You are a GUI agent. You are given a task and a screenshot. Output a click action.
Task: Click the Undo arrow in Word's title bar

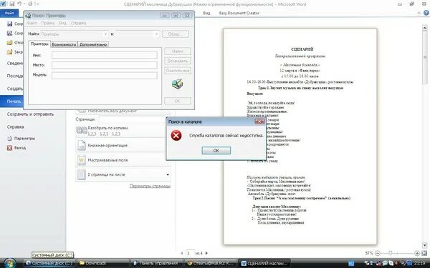[x=19, y=4]
